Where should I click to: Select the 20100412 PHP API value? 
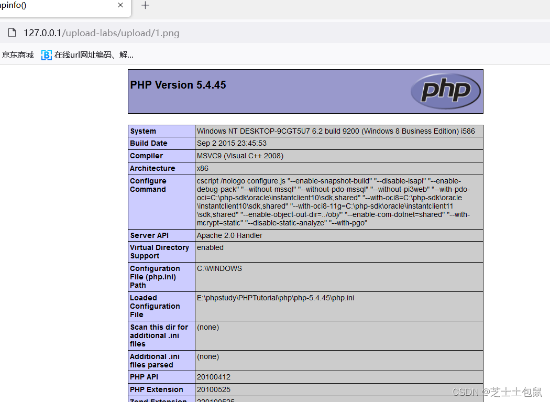[214, 377]
